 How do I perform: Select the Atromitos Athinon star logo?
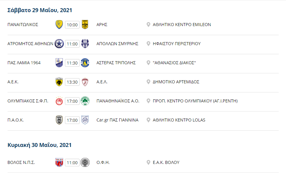(x=59, y=44)
